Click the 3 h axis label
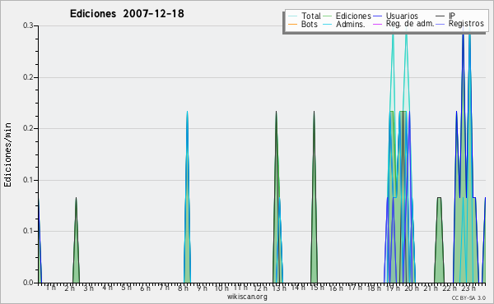 click(x=89, y=288)
